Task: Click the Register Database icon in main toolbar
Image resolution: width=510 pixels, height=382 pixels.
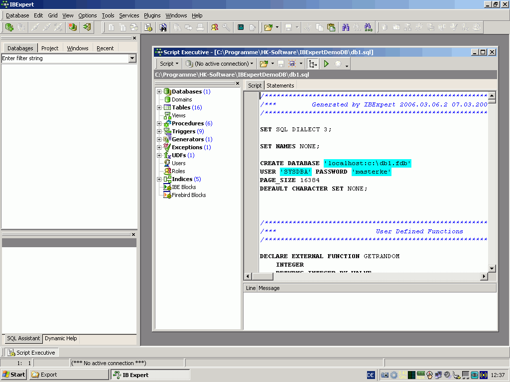Action: 9,27
